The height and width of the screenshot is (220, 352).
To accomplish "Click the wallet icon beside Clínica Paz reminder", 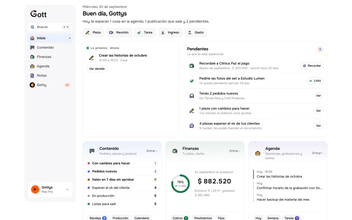I will coord(192,66).
